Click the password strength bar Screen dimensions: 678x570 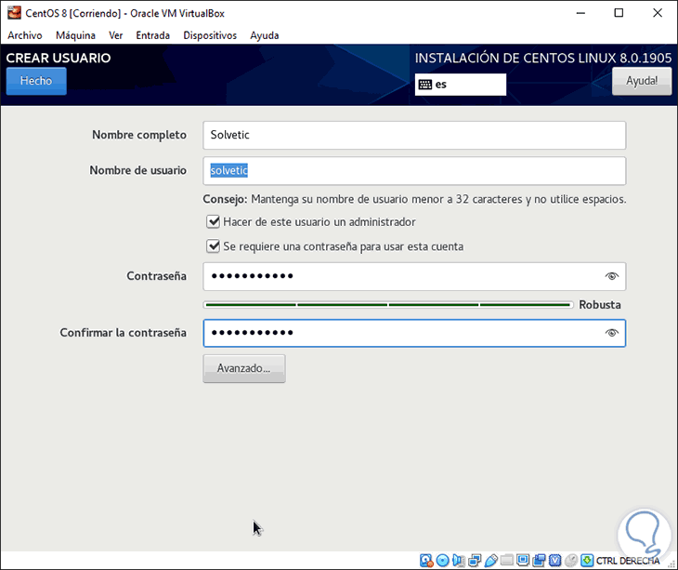[388, 305]
